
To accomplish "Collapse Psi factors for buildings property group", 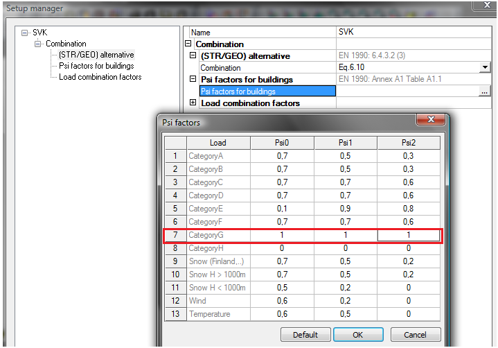I will pyautogui.click(x=193, y=80).
